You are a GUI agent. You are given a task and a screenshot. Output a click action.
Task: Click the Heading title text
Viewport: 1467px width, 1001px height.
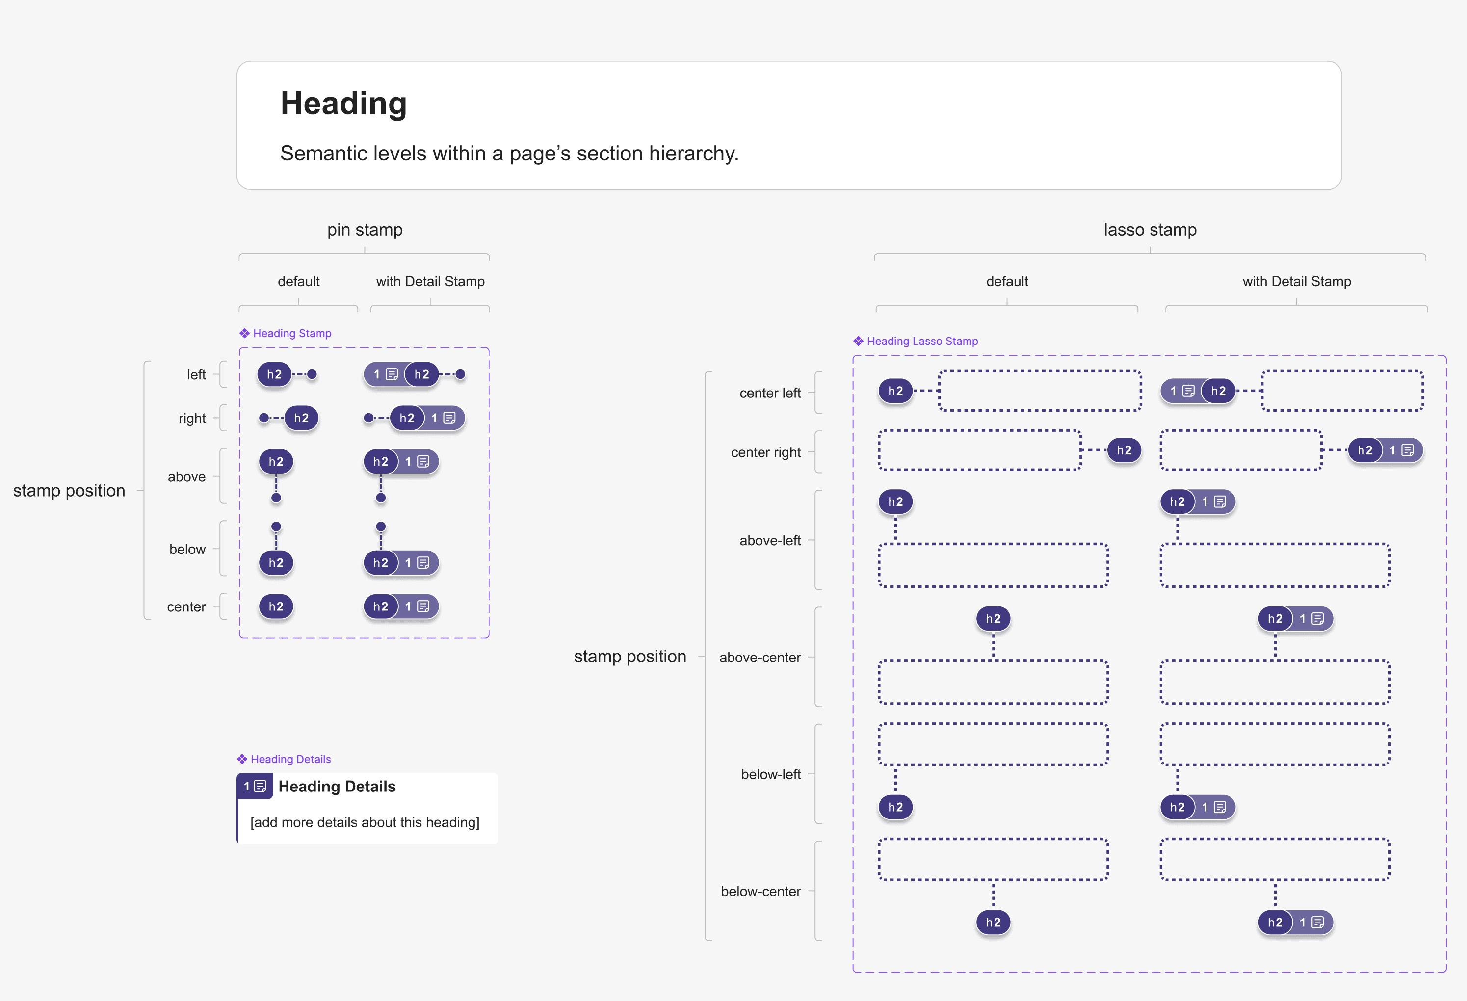click(343, 103)
